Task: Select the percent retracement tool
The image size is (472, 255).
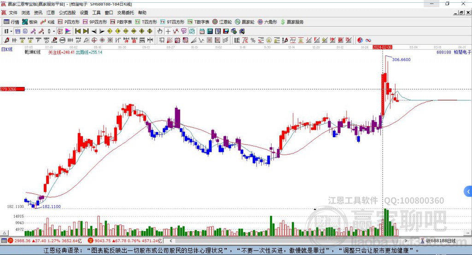Action: pyautogui.click(x=253, y=40)
